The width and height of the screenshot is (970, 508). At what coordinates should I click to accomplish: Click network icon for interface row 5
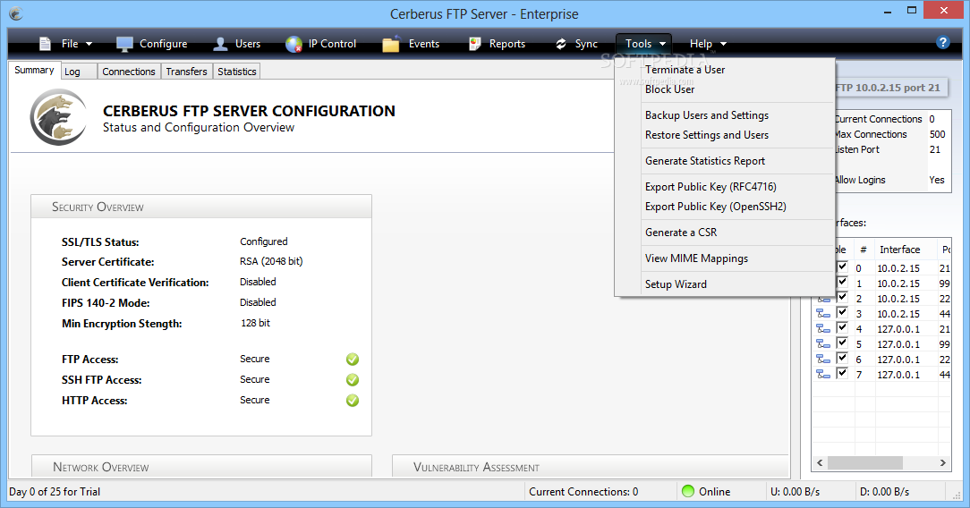point(823,343)
